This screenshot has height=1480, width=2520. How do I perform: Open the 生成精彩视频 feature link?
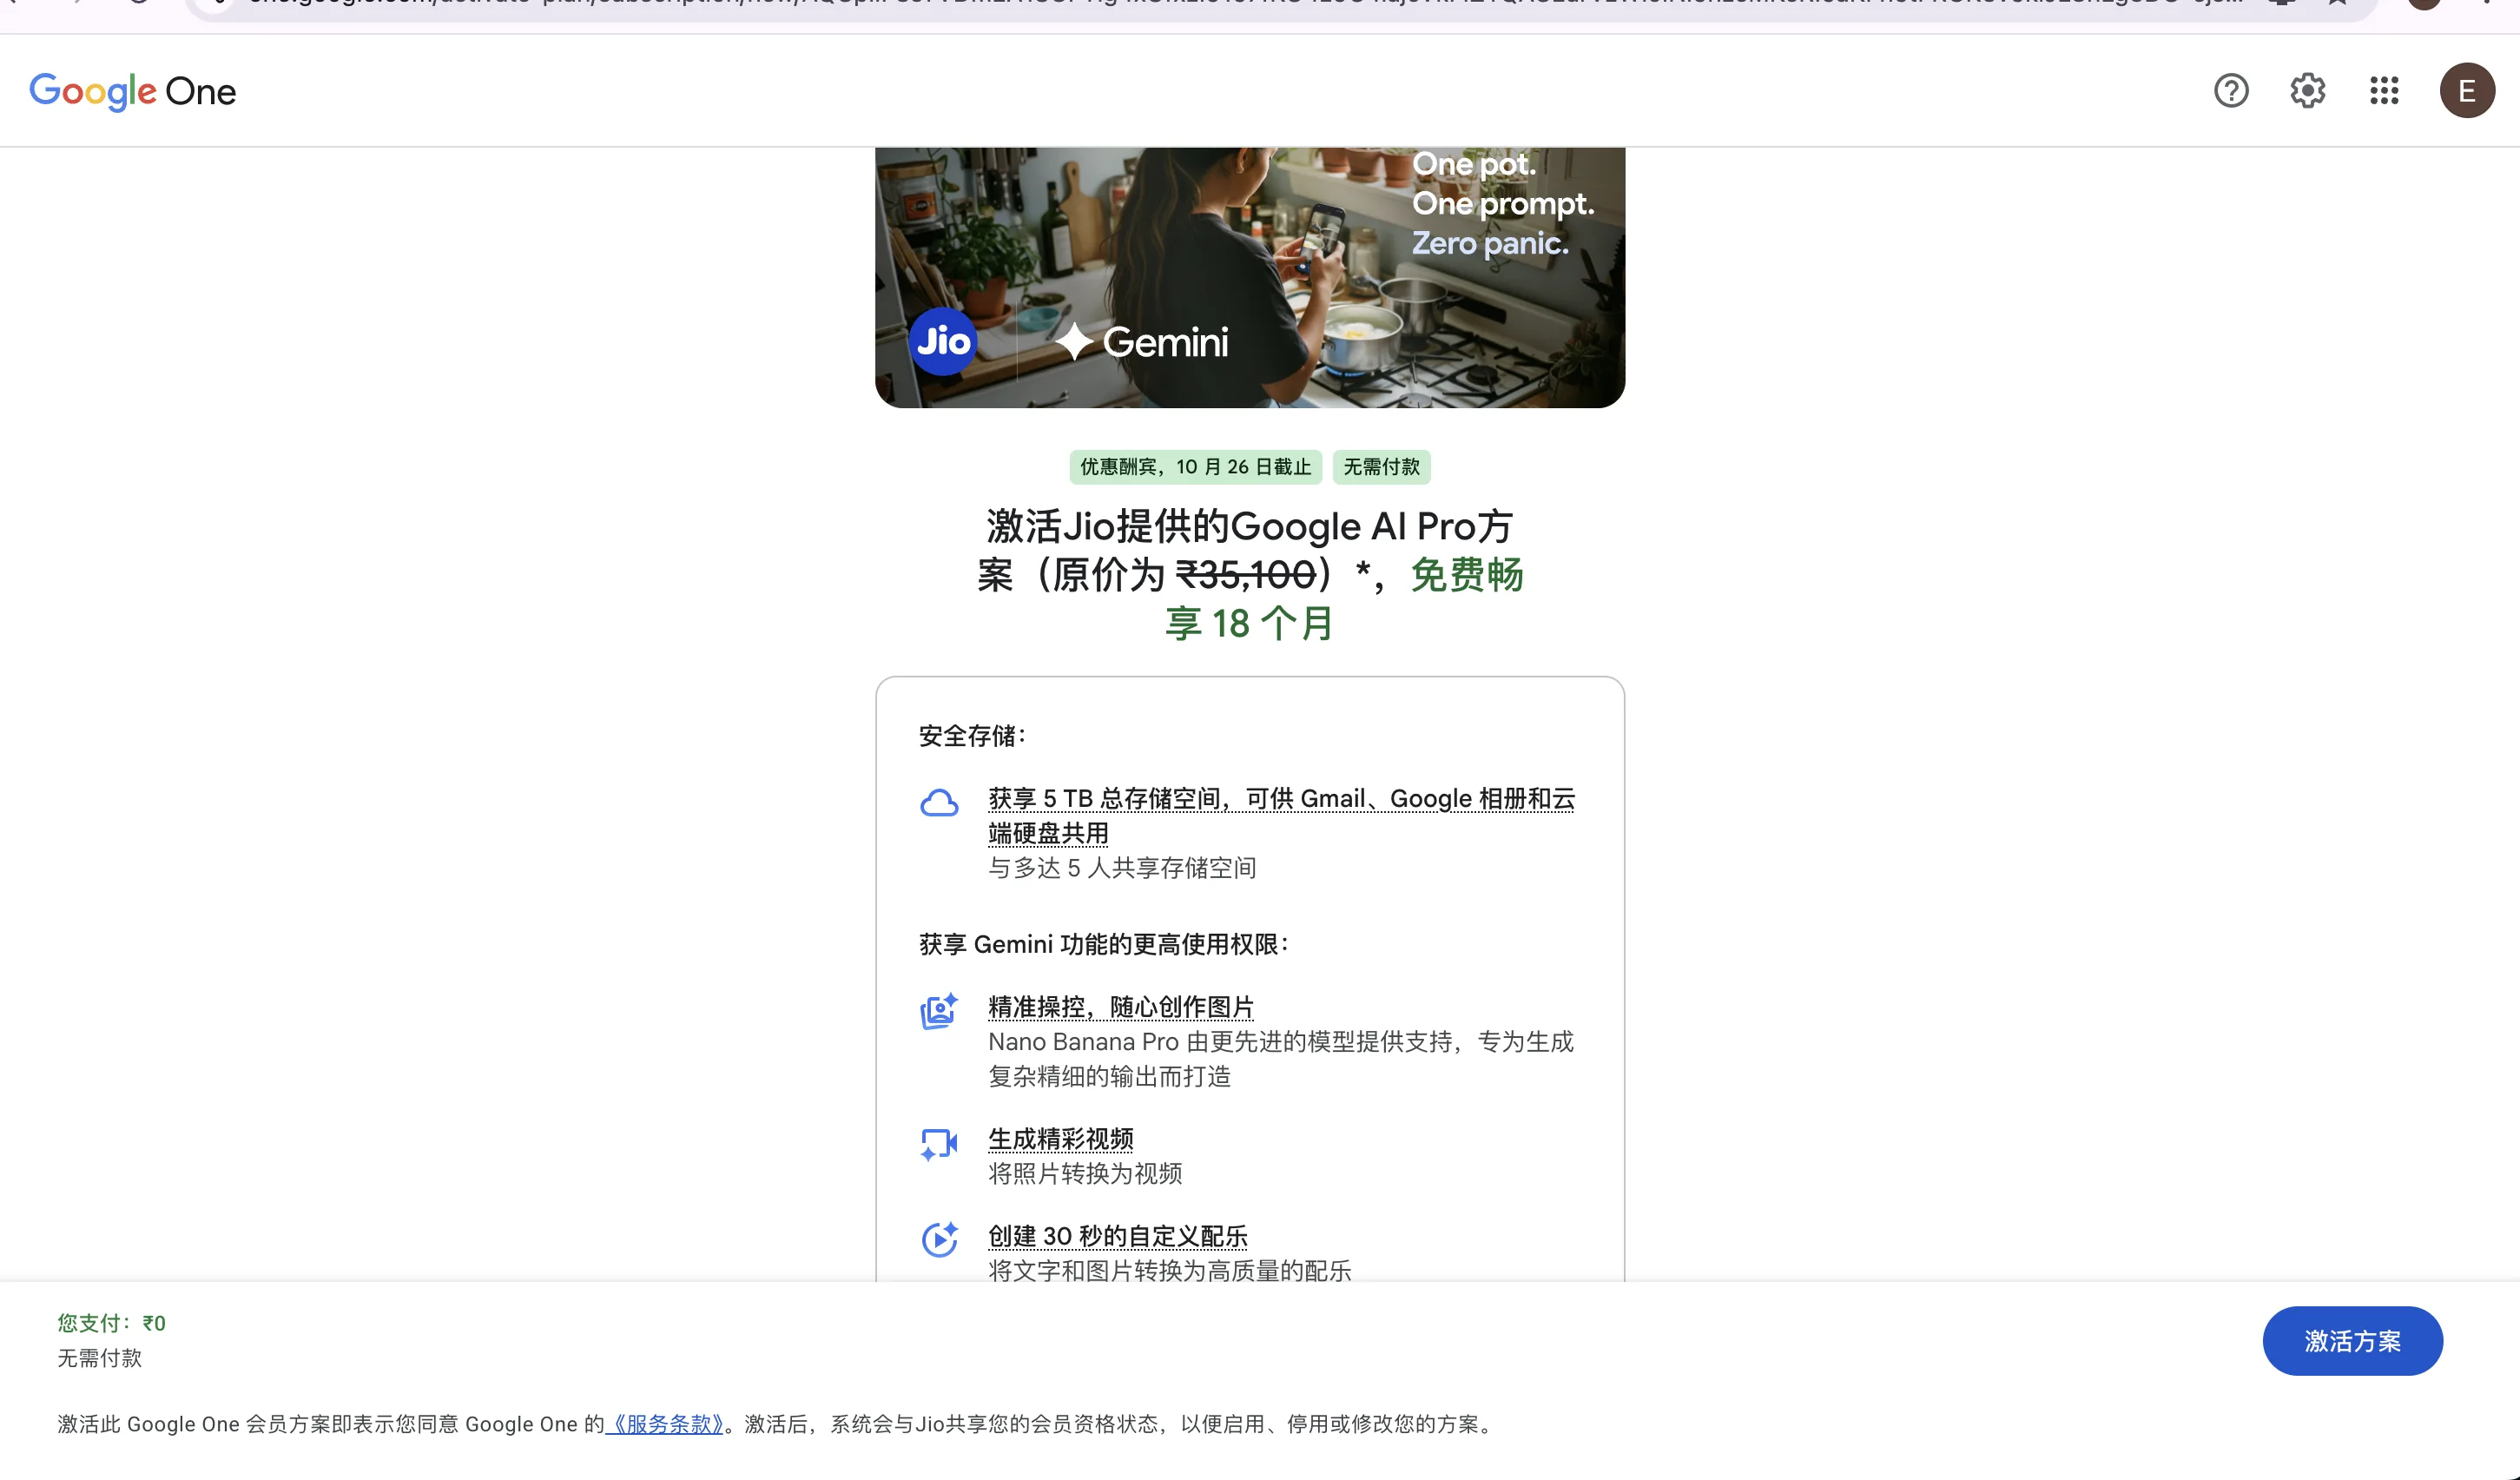1061,1139
